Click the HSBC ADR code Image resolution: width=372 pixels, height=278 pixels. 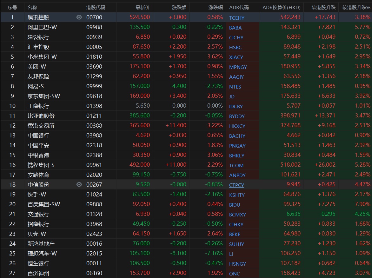pyautogui.click(x=235, y=48)
